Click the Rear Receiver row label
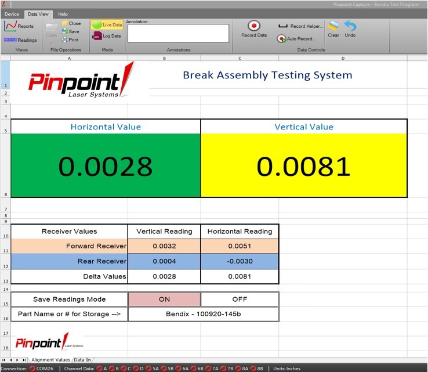428x372 pixels. pos(70,261)
